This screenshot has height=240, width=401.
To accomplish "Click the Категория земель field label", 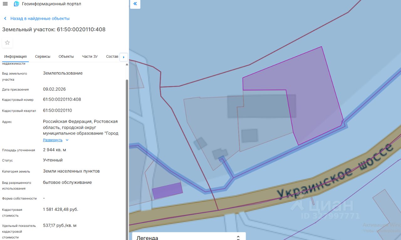I will coord(16,172).
